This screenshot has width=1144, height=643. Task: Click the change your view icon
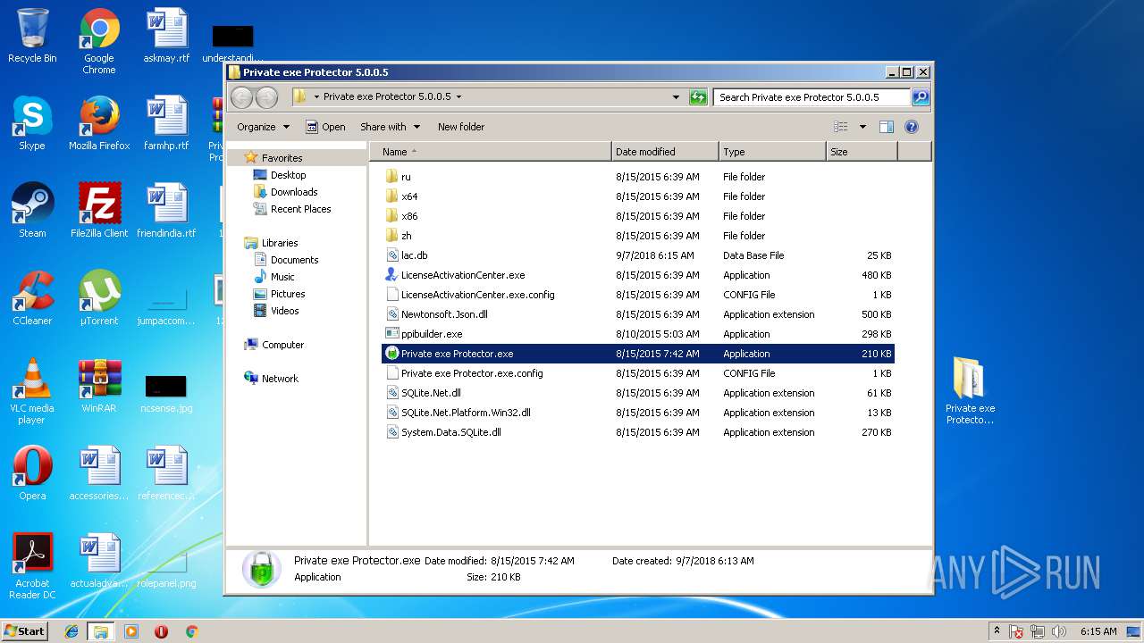841,127
